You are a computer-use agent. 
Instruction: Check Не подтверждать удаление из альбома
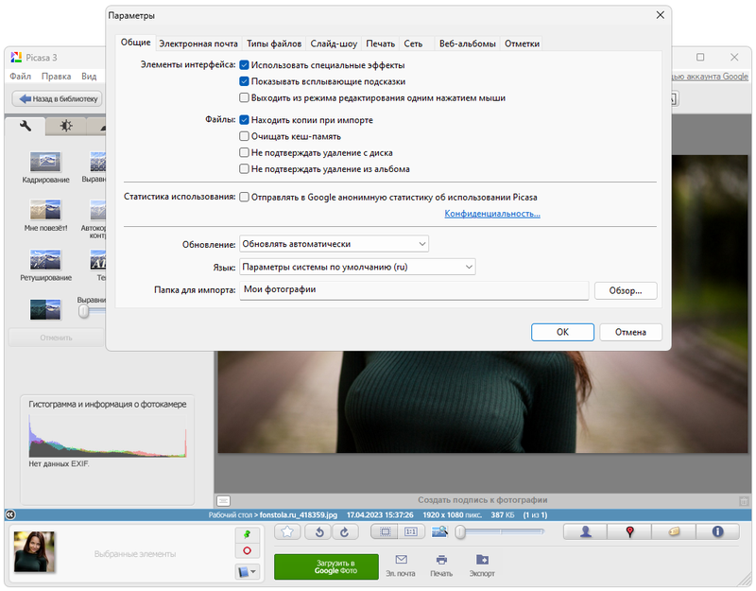click(245, 169)
